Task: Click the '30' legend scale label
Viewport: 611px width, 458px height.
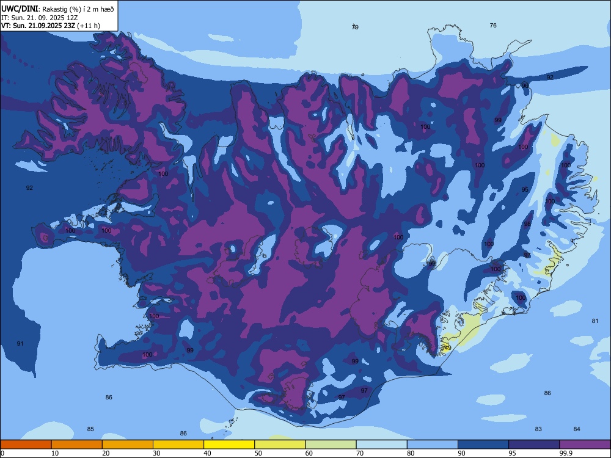Action: 156,453
